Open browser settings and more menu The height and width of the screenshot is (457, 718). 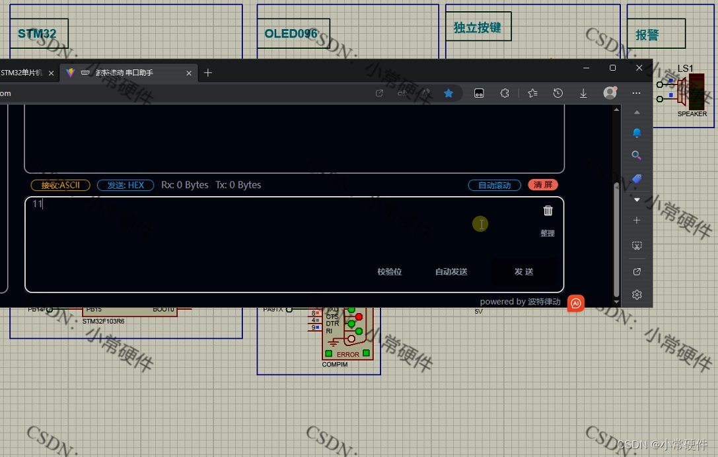[x=637, y=93]
